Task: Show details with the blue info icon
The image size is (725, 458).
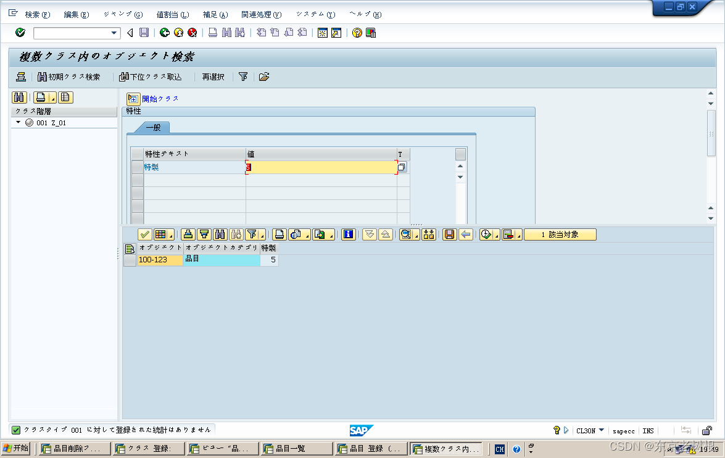Action: (x=349, y=235)
